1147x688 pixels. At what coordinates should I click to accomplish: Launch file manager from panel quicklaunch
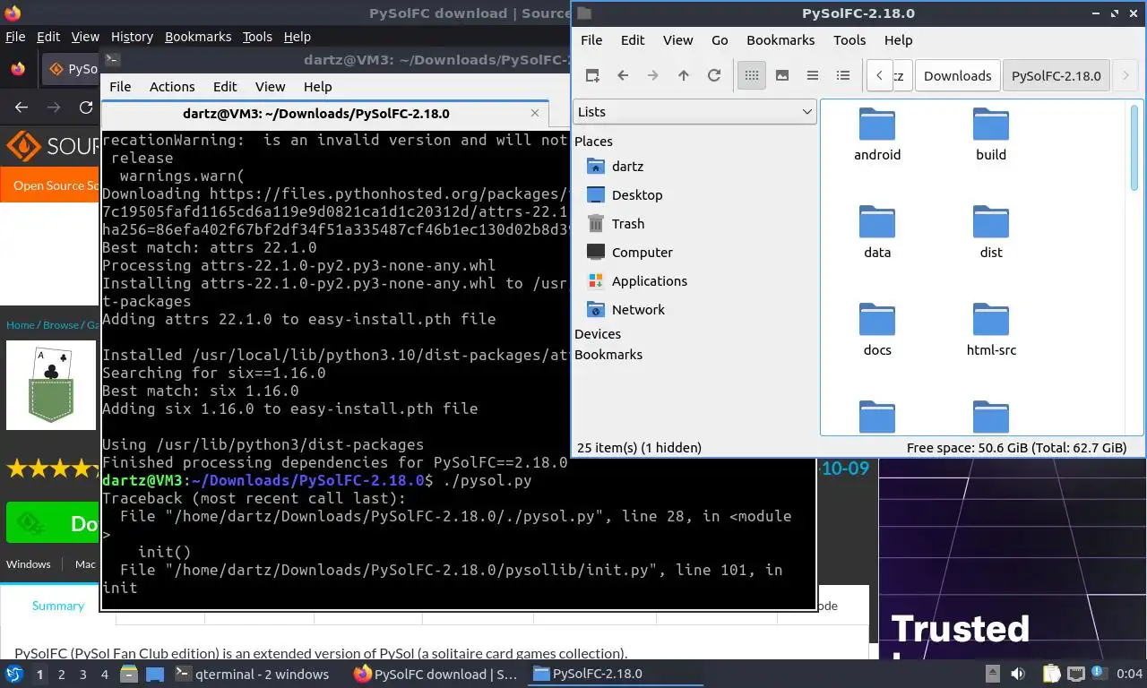point(129,674)
